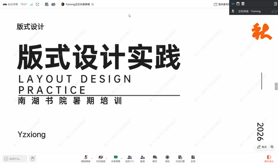Open 元宝纪要 meeting notes
This screenshot has height=165, width=278.
(180, 159)
